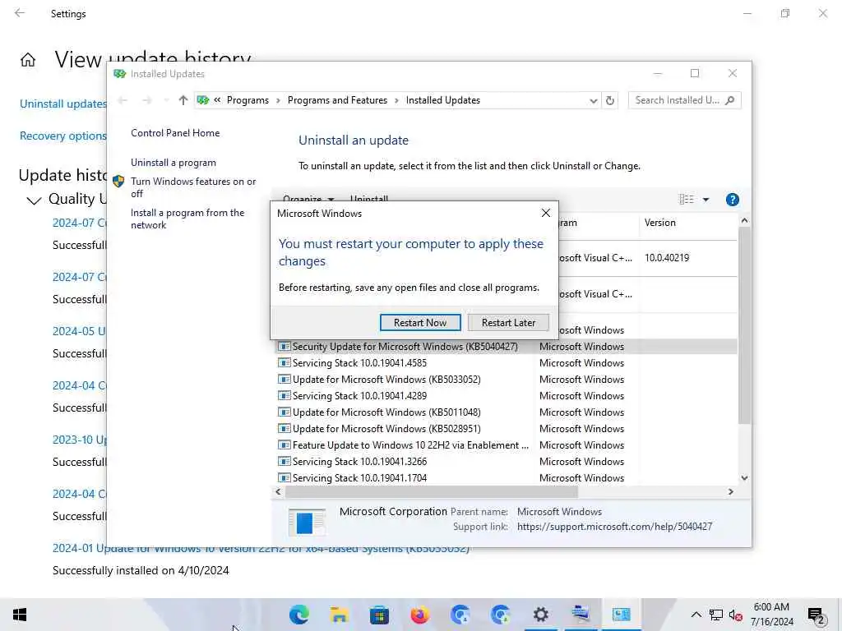Open the network status tray icon
Viewport: 842px width, 631px height.
(716, 615)
